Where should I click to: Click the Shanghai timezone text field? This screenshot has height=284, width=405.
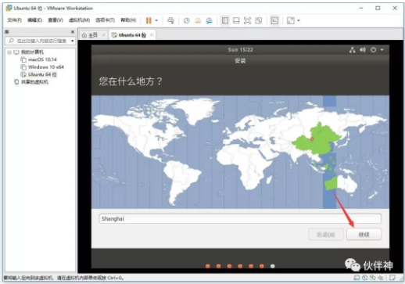(x=240, y=218)
